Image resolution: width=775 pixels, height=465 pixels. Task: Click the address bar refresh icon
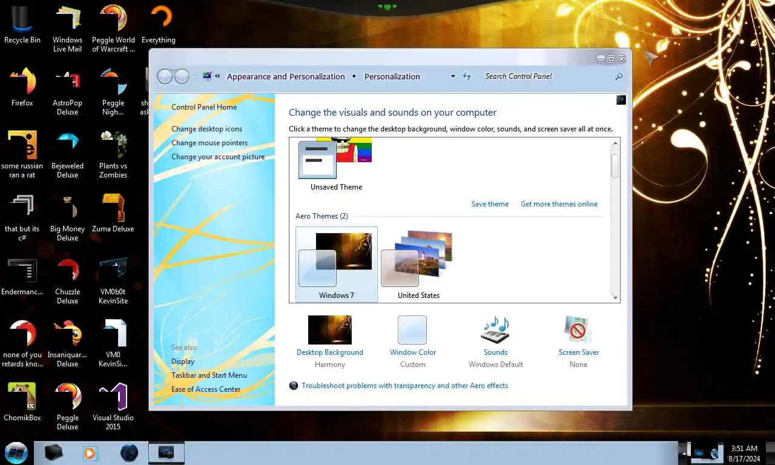[467, 76]
